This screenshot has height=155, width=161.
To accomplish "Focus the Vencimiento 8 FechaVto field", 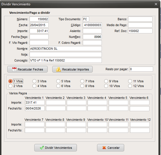I will (x=55, y=130).
